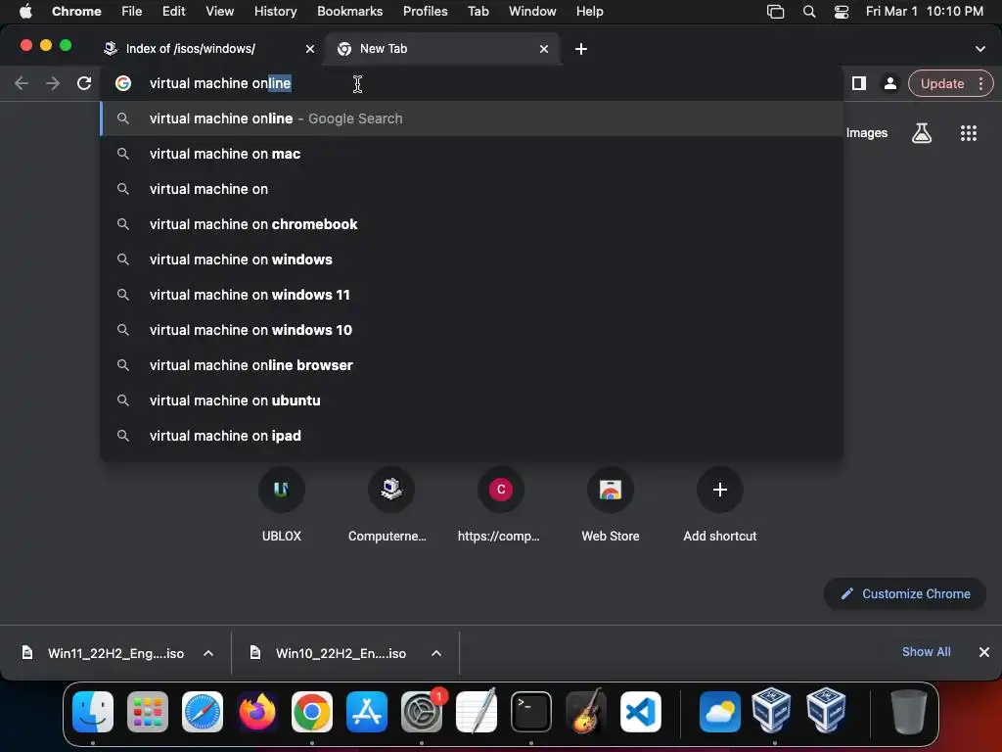Select the New Tab tab
Screen dimensions: 1002x752
442,49
